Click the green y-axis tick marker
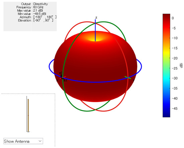This screenshot has height=148, width=184. pos(128,78)
